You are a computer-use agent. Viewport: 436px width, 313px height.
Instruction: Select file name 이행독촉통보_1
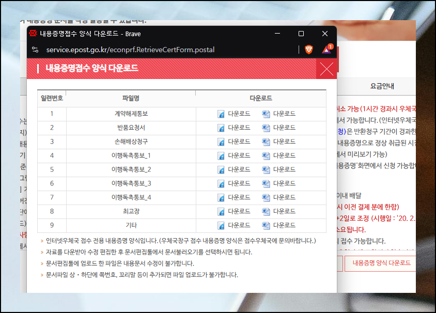point(131,155)
